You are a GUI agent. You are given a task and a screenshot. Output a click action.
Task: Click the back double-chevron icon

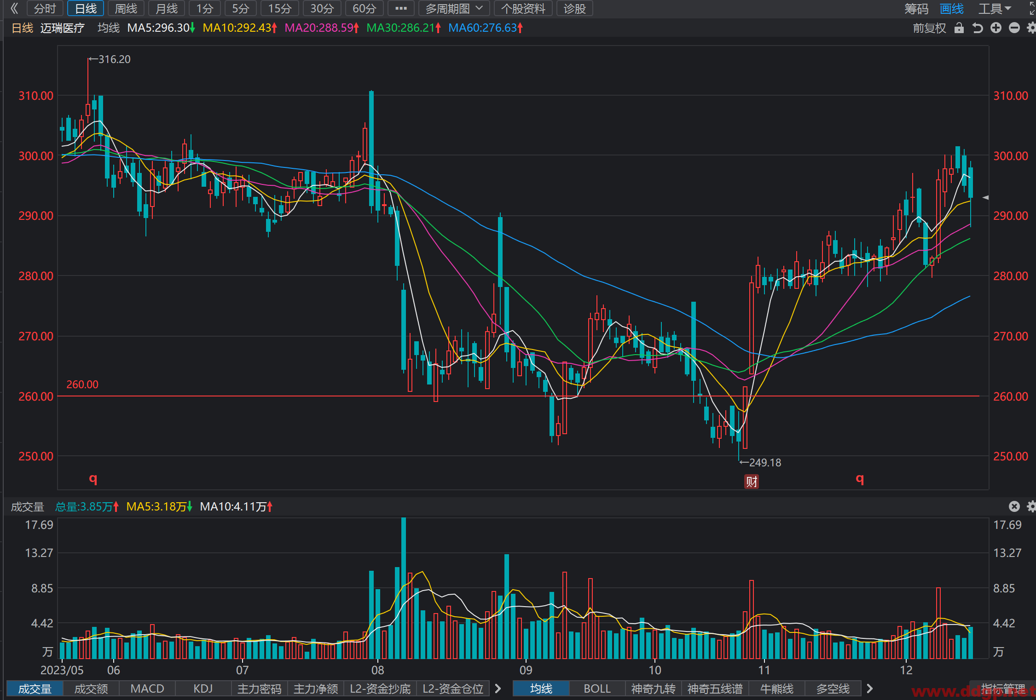14,8
